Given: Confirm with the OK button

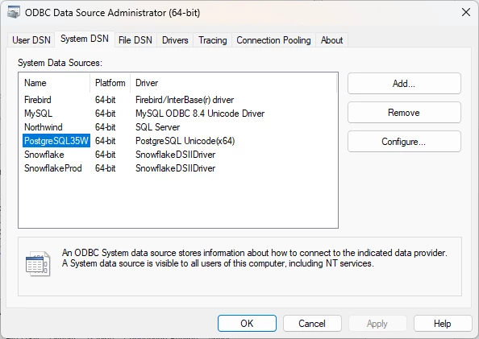Looking at the screenshot, I should pos(247,324).
